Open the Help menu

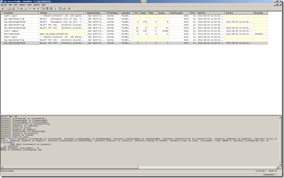click(44, 5)
